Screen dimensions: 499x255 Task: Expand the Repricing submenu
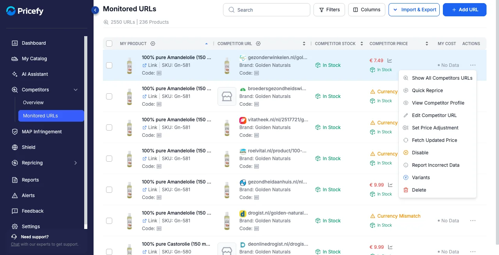[76, 163]
